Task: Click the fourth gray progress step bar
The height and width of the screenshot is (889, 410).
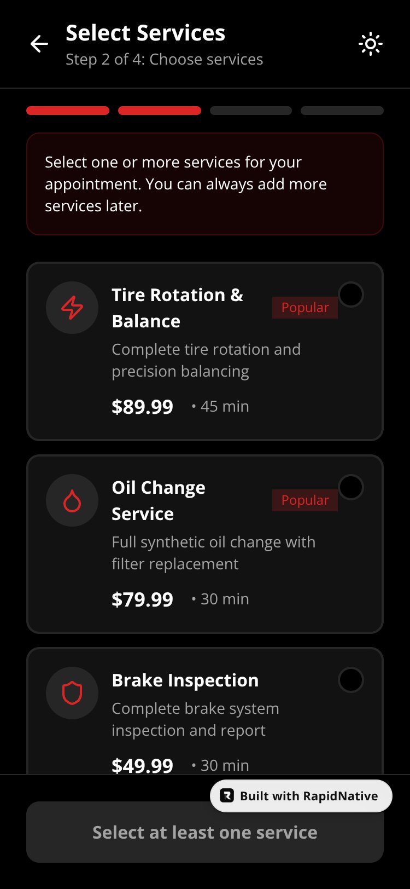Action: [x=342, y=111]
